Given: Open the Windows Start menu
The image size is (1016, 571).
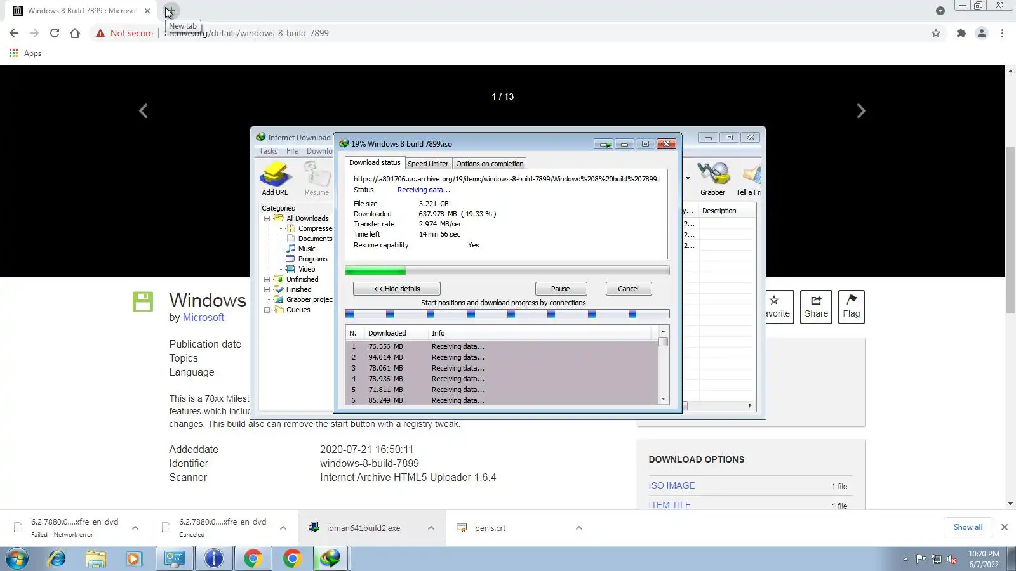Looking at the screenshot, I should 17,558.
